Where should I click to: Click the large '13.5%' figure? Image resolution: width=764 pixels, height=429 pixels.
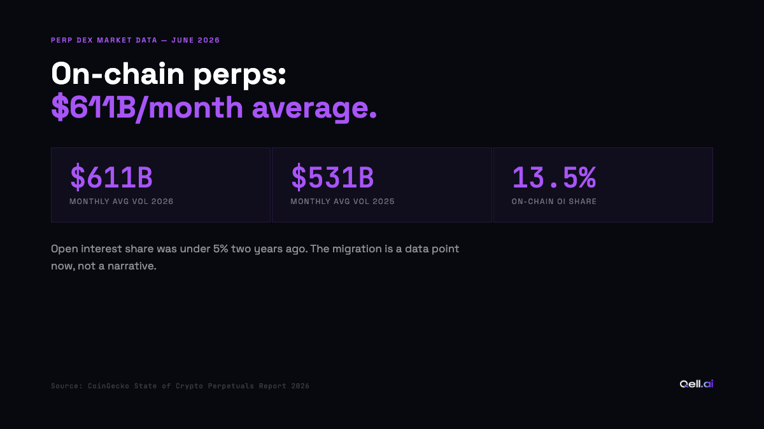(x=554, y=177)
